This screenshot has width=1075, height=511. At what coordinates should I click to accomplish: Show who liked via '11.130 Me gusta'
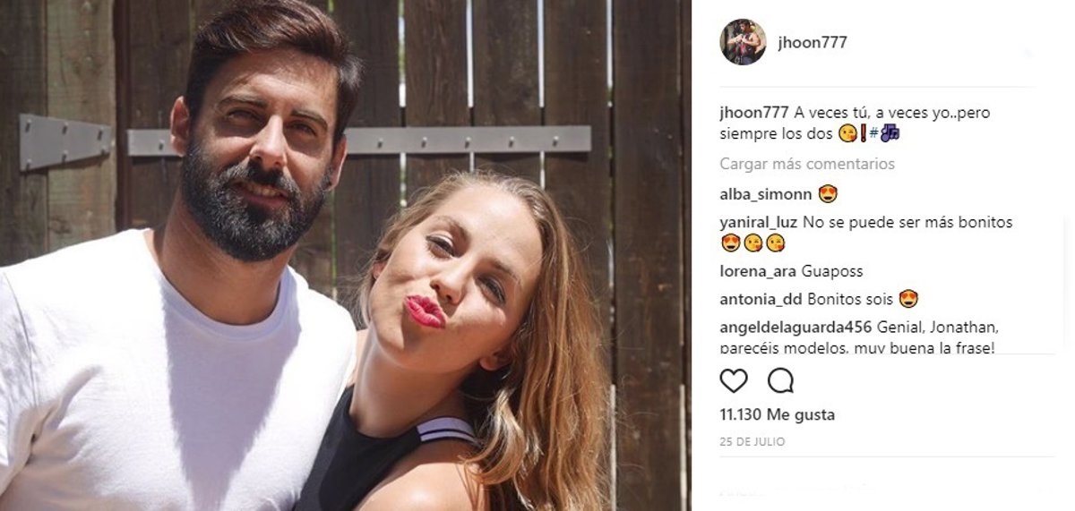(778, 414)
